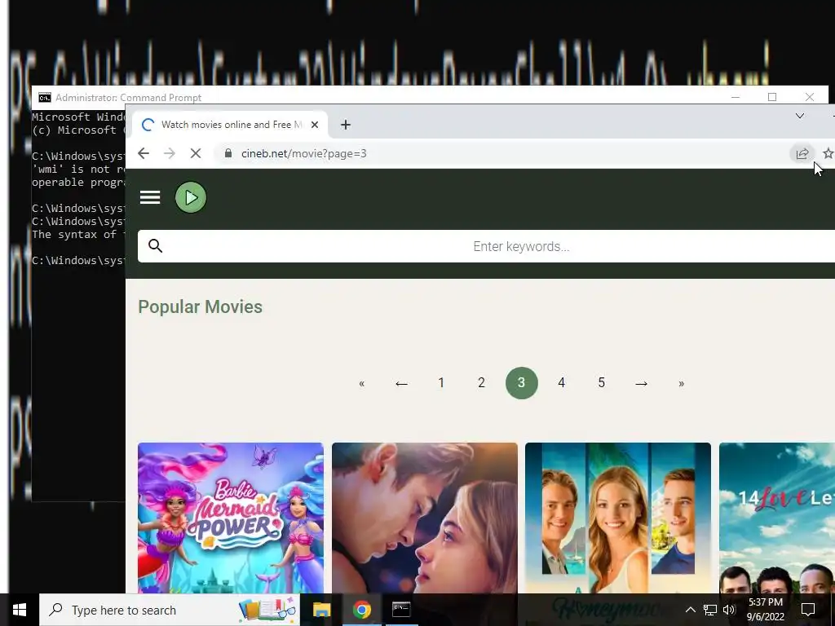Viewport: 835px width, 626px height.
Task: Go to pagination page 2
Action: pyautogui.click(x=481, y=383)
